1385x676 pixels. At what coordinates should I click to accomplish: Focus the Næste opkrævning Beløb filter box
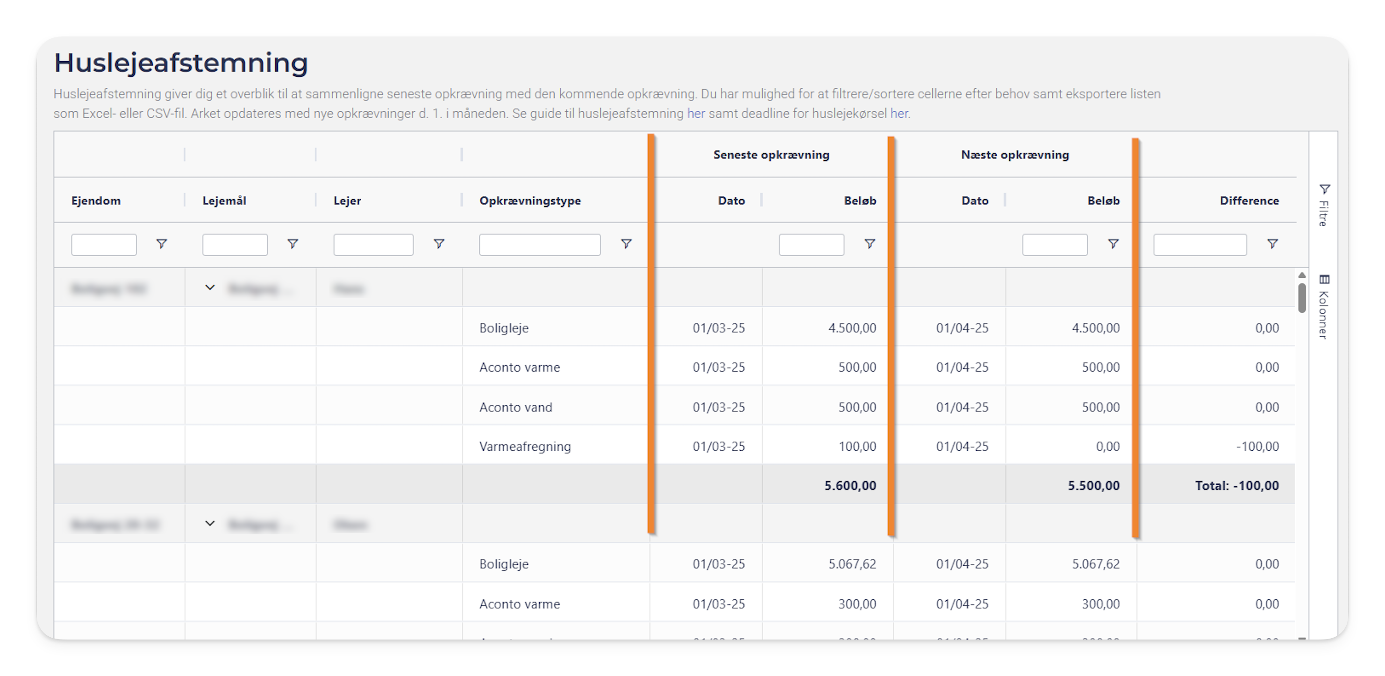pyautogui.click(x=1055, y=245)
